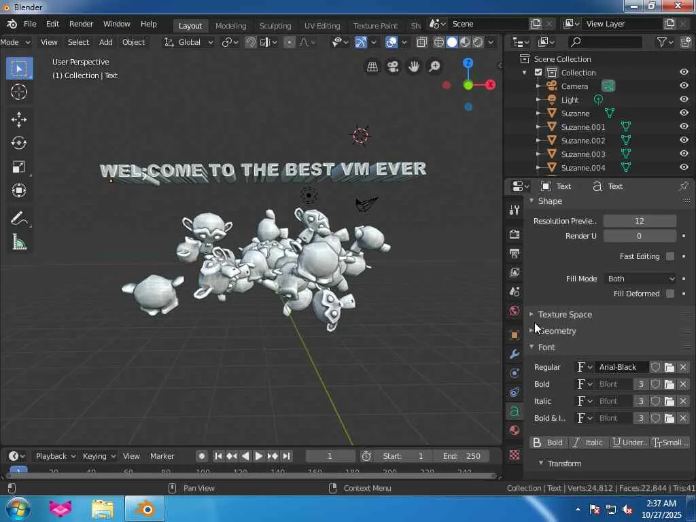Open the Texture properties tab
The height and width of the screenshot is (522, 696).
(x=515, y=455)
